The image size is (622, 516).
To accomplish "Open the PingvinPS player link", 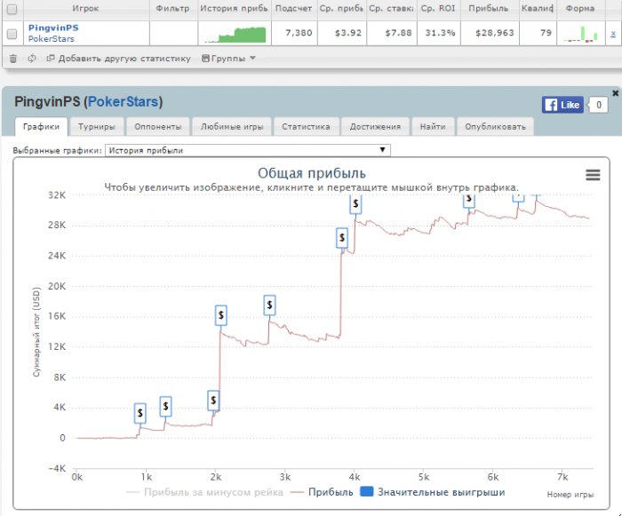I will click(53, 28).
